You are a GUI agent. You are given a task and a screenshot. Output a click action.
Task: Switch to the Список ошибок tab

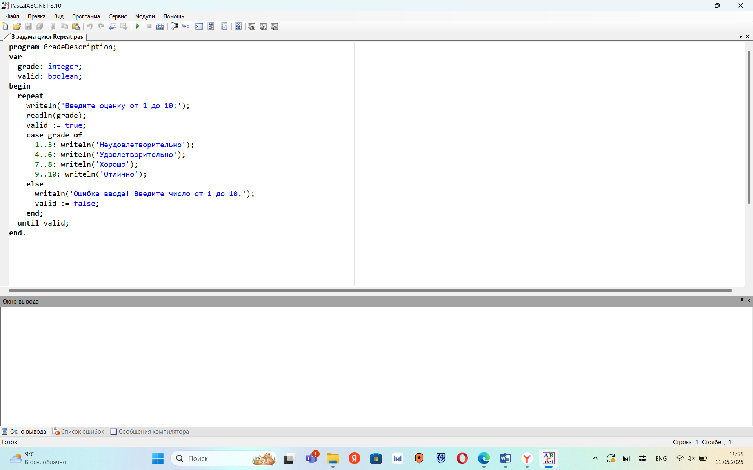click(78, 431)
